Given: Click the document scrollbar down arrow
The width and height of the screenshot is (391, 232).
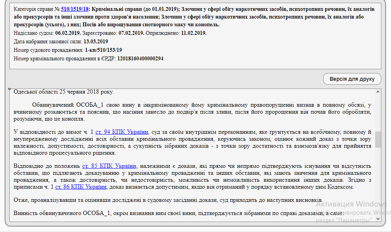Looking at the screenshot, I should (x=378, y=219).
